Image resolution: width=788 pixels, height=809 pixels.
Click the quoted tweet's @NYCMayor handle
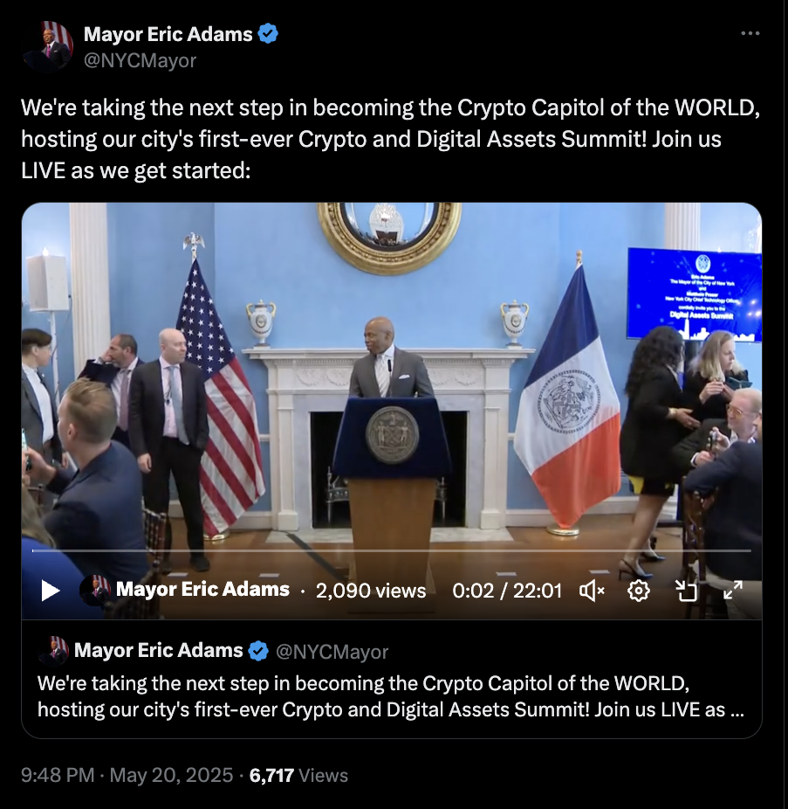[332, 652]
